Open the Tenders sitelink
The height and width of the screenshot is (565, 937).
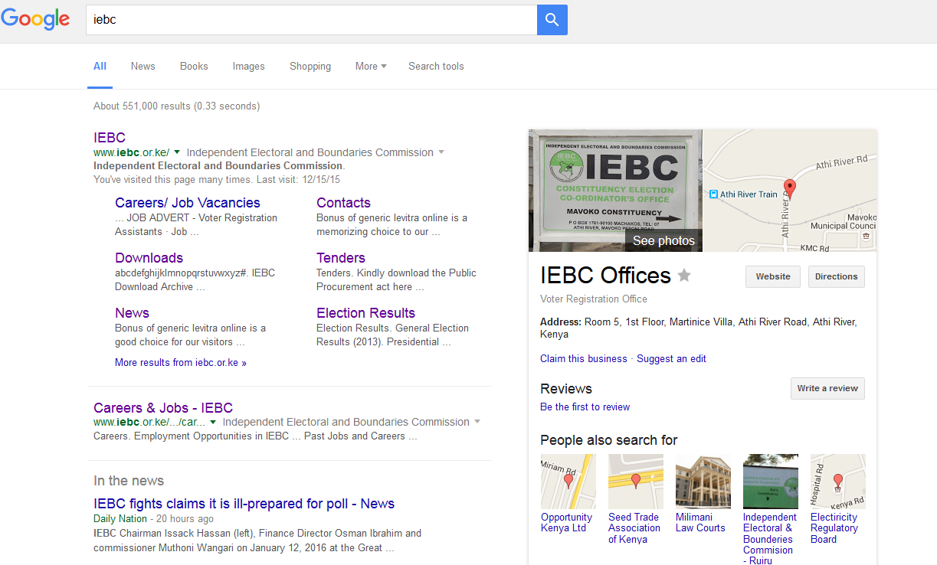[341, 258]
